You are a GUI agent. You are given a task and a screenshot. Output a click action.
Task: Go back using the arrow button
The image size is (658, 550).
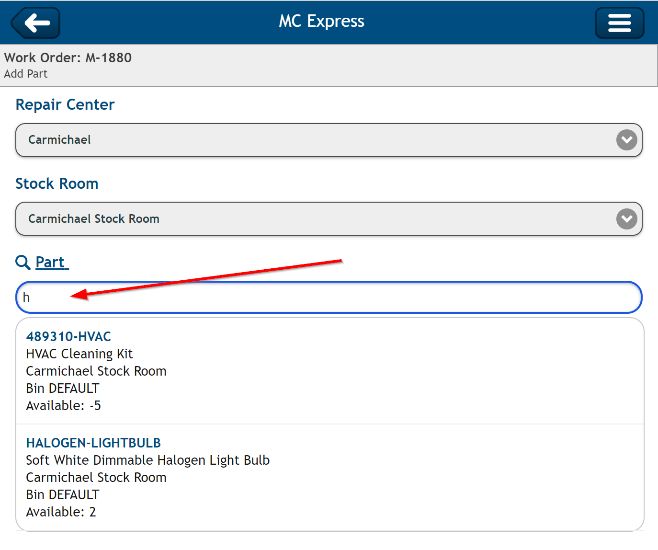point(35,23)
